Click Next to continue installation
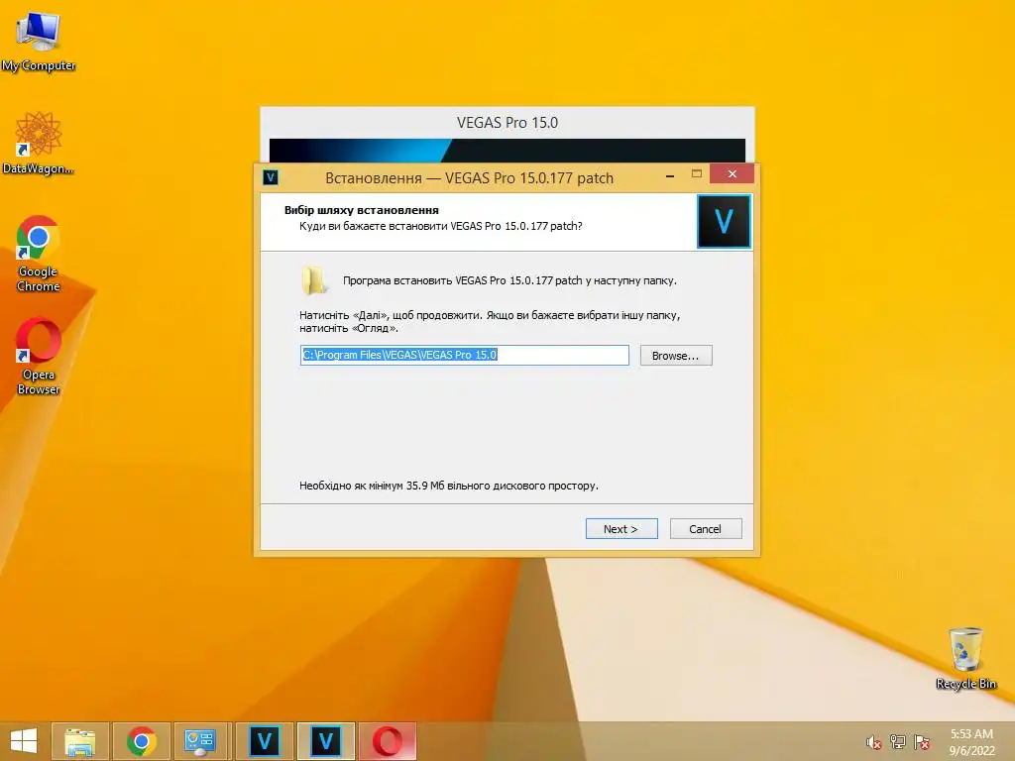Screen dimensions: 1015x761 coord(621,529)
